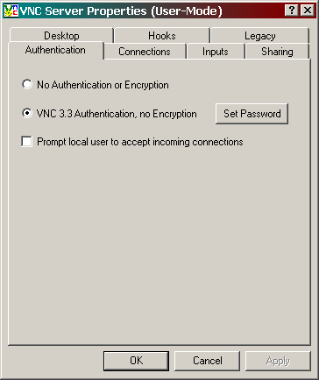Open the Hooks tab

(162, 36)
